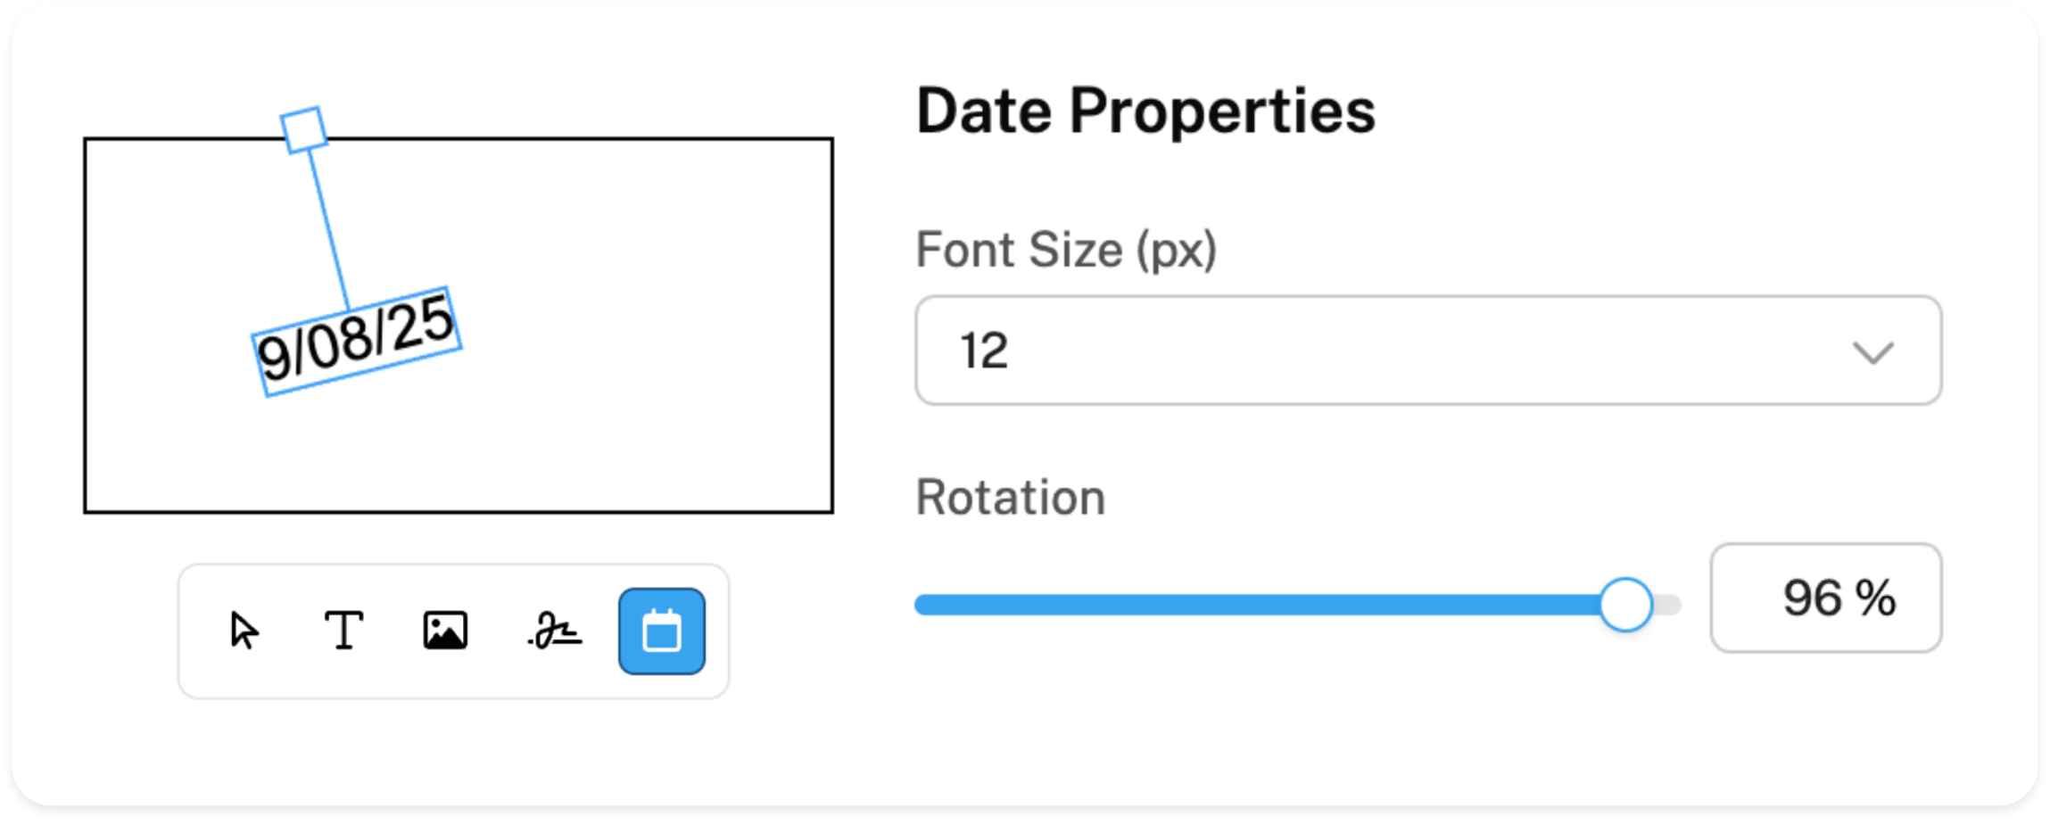Pick the Image insert tool
Image resolution: width=2050 pixels, height=833 pixels.
tap(445, 631)
